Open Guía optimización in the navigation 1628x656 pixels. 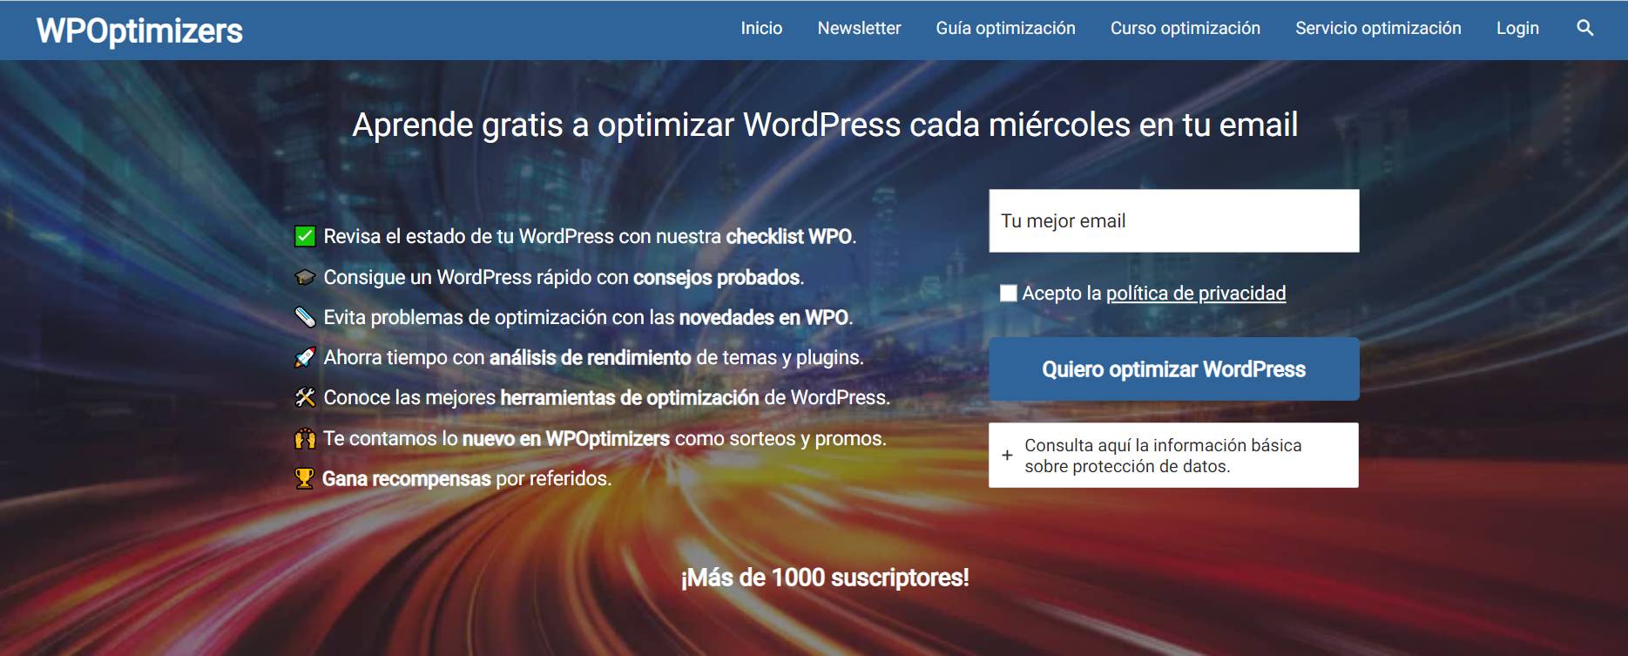click(1005, 28)
